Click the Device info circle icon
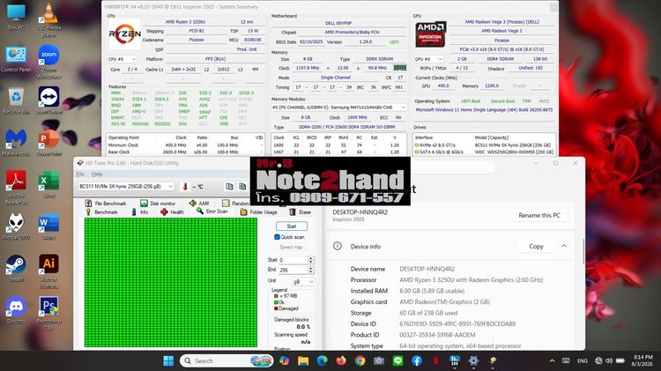Image resolution: width=661 pixels, height=371 pixels. (338, 246)
